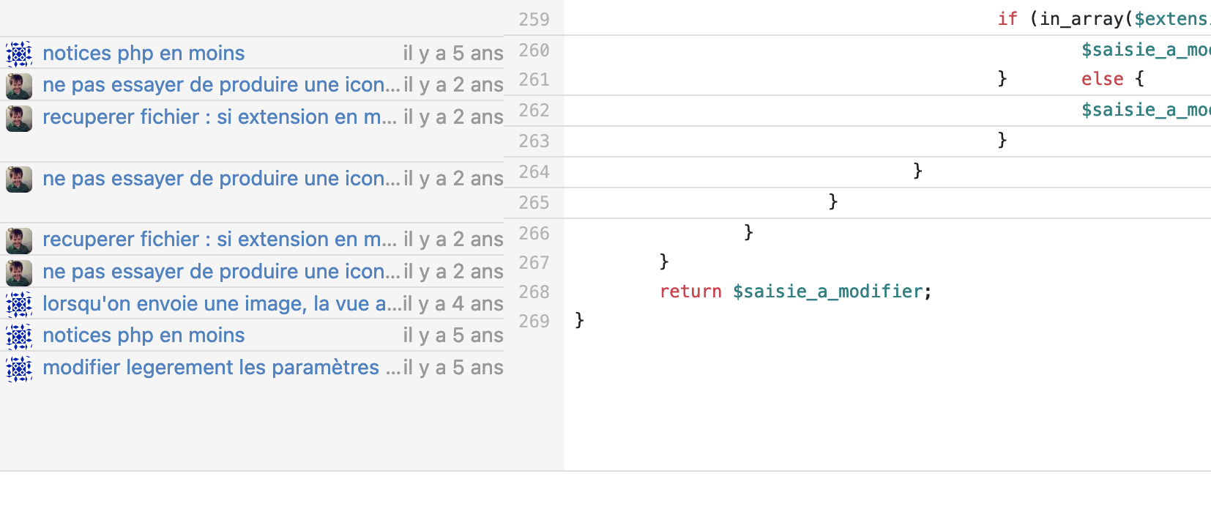
Task: Click 'il y a 5 ans' beside line 260
Action: (x=453, y=53)
